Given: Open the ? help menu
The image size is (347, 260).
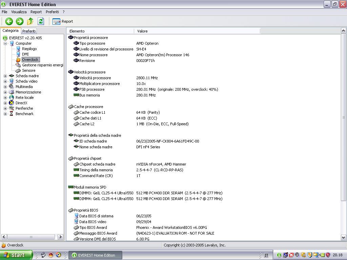Looking at the screenshot, I should 63,12.
